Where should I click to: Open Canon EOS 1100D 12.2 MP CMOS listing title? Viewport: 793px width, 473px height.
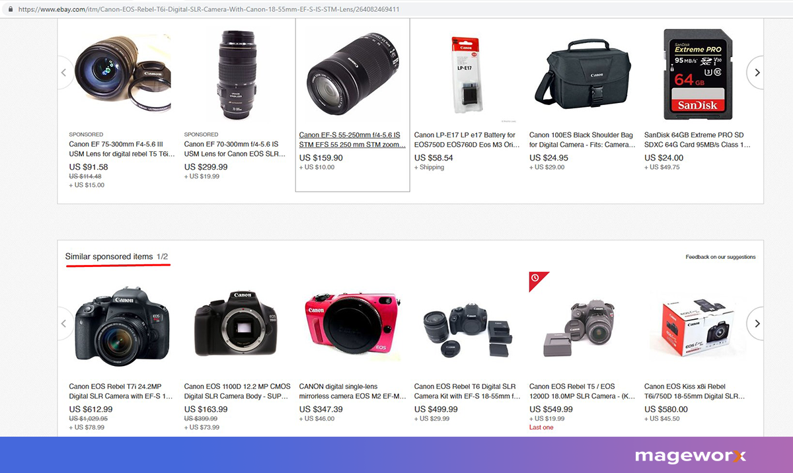(237, 391)
